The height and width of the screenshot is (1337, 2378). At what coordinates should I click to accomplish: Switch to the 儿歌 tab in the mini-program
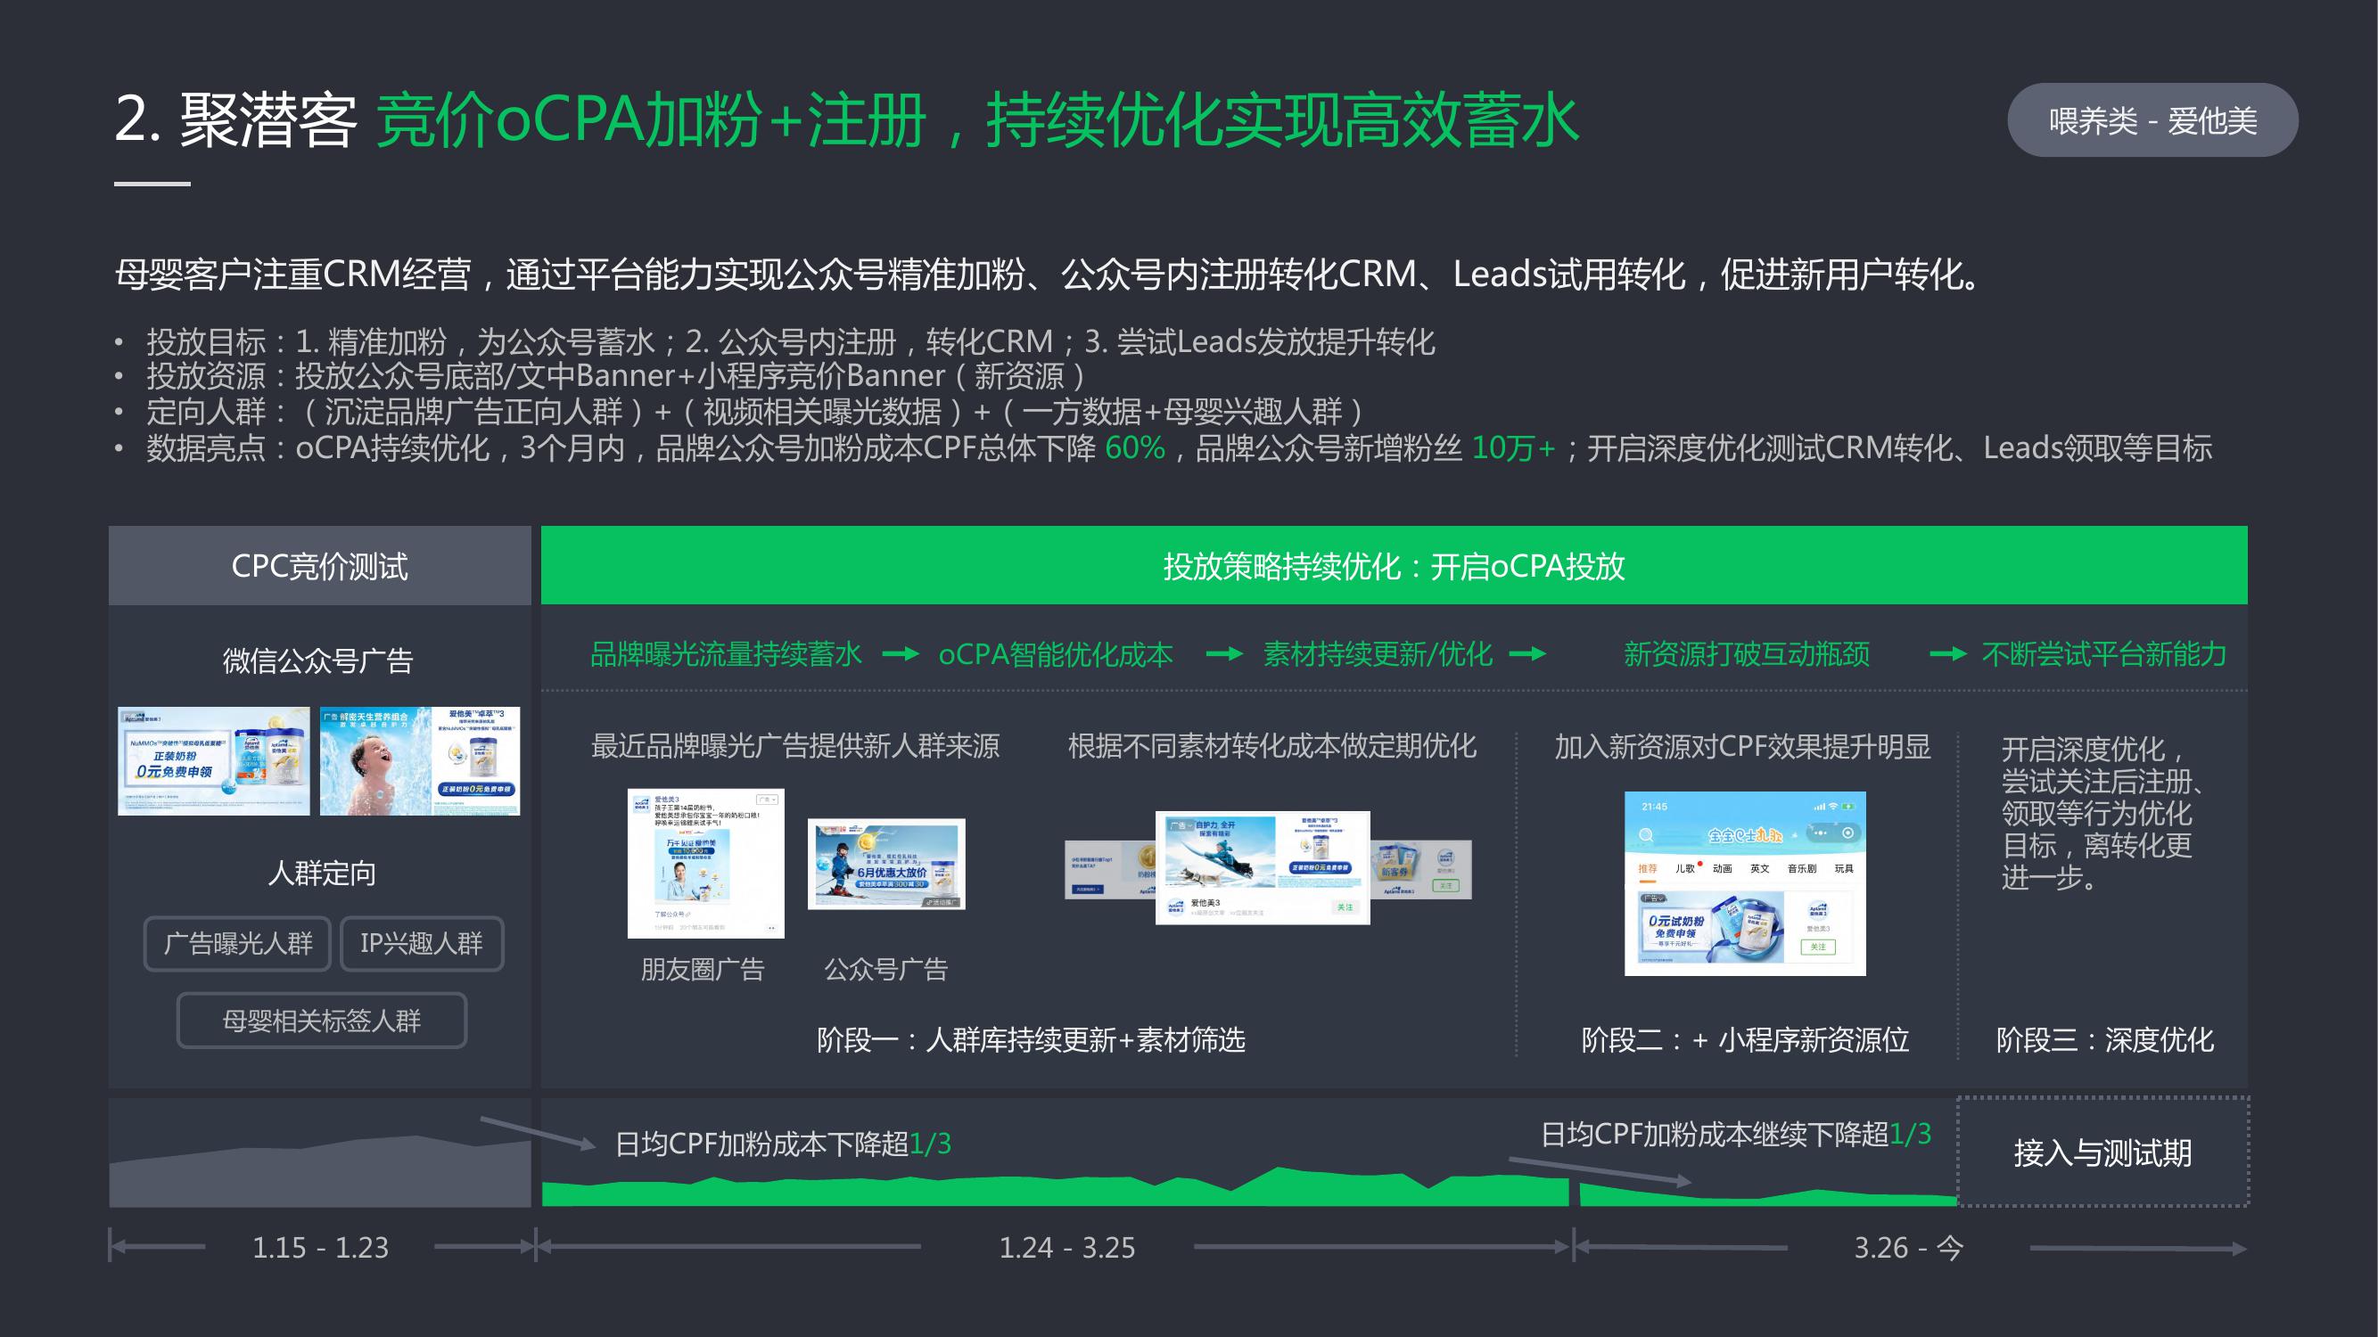[x=1686, y=869]
